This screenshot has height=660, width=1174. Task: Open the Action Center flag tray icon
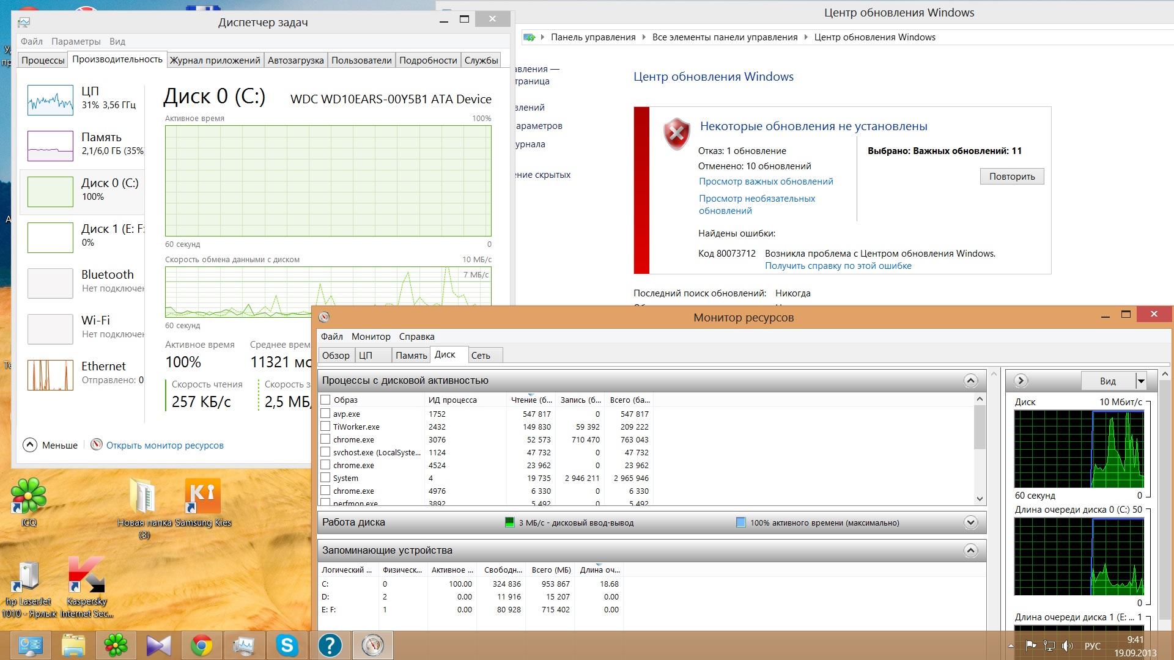point(1031,646)
